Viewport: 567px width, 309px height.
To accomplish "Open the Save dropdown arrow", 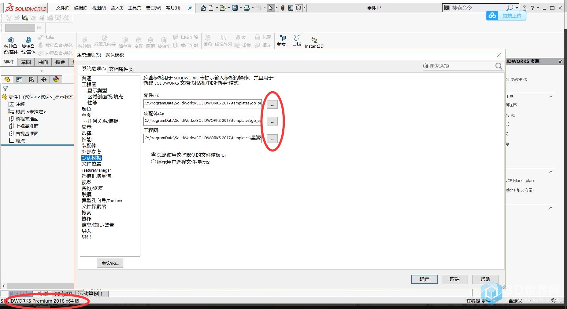I will point(241,8).
